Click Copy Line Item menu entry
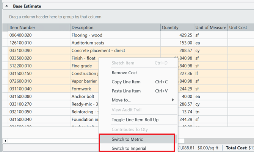The width and height of the screenshot is (254, 152). [x=126, y=82]
